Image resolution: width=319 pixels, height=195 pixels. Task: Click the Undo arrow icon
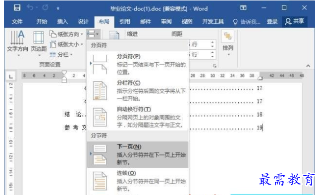[x=30, y=8]
